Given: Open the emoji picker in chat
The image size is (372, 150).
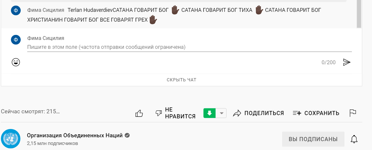Looking at the screenshot, I should tap(16, 62).
